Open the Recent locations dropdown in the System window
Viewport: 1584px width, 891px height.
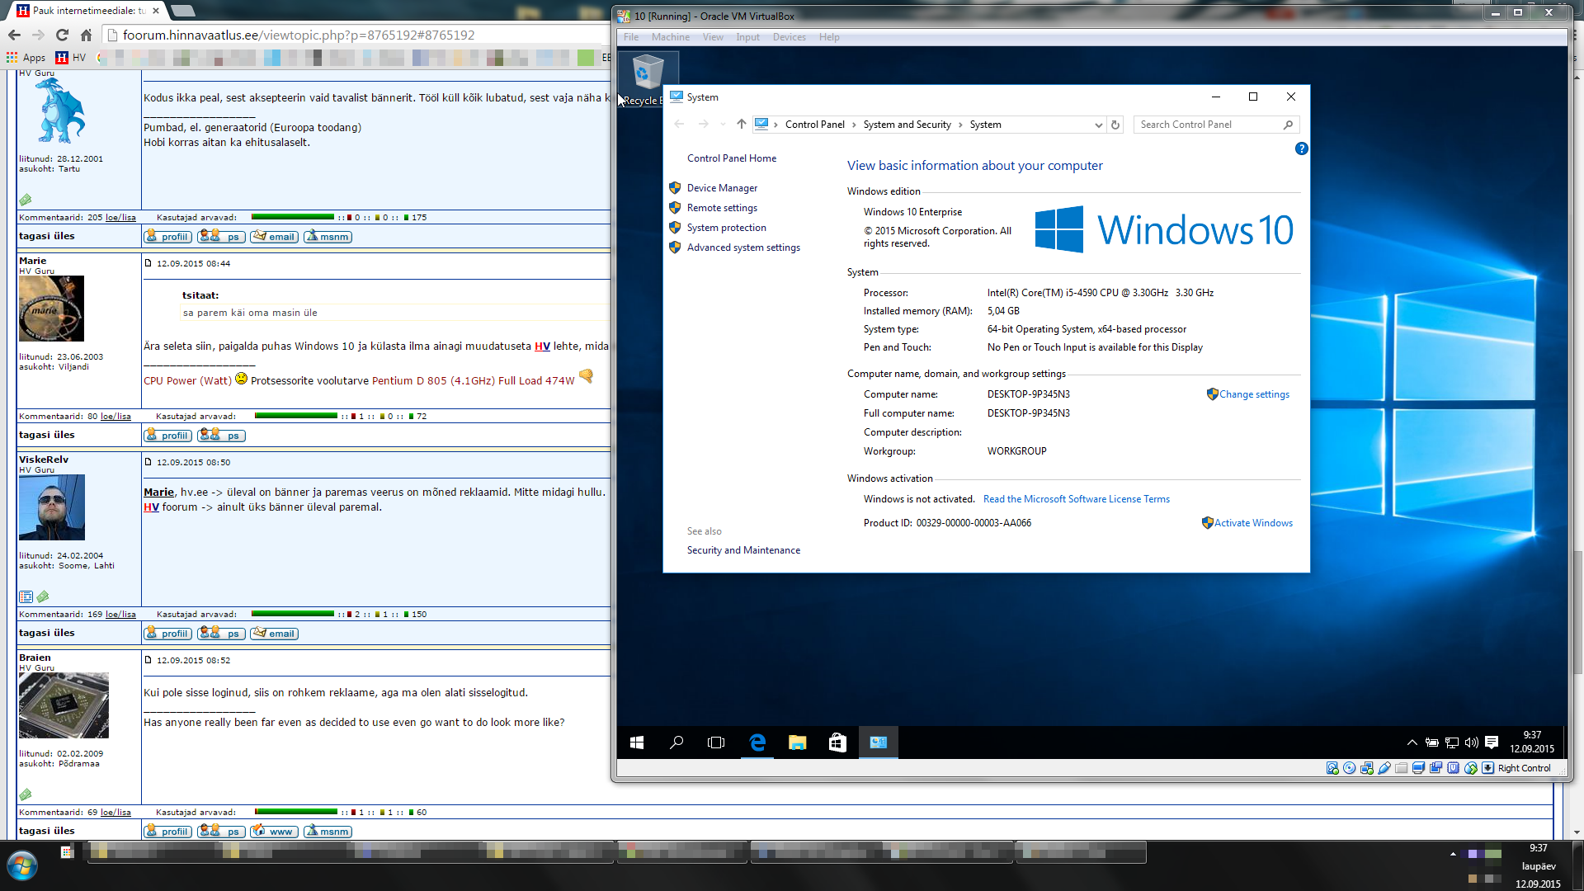(723, 125)
